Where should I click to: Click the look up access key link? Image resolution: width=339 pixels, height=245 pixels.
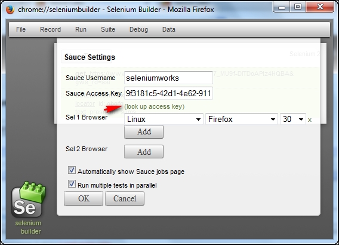click(155, 106)
